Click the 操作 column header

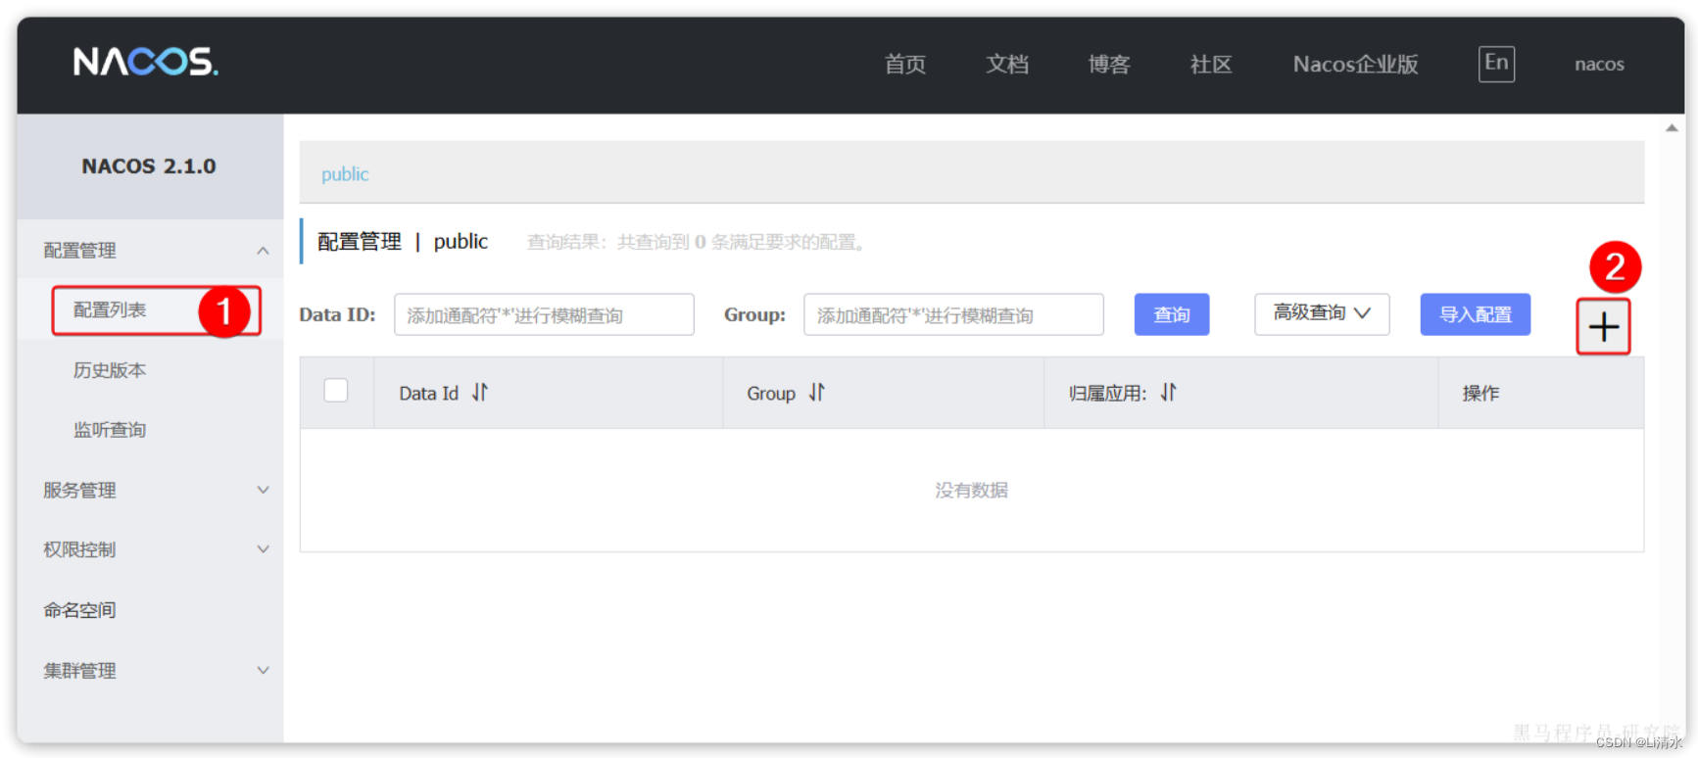[x=1480, y=393]
